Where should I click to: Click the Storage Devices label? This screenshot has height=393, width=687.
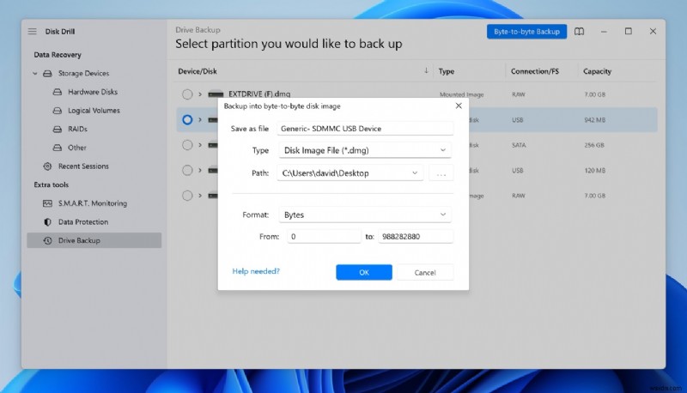point(83,74)
